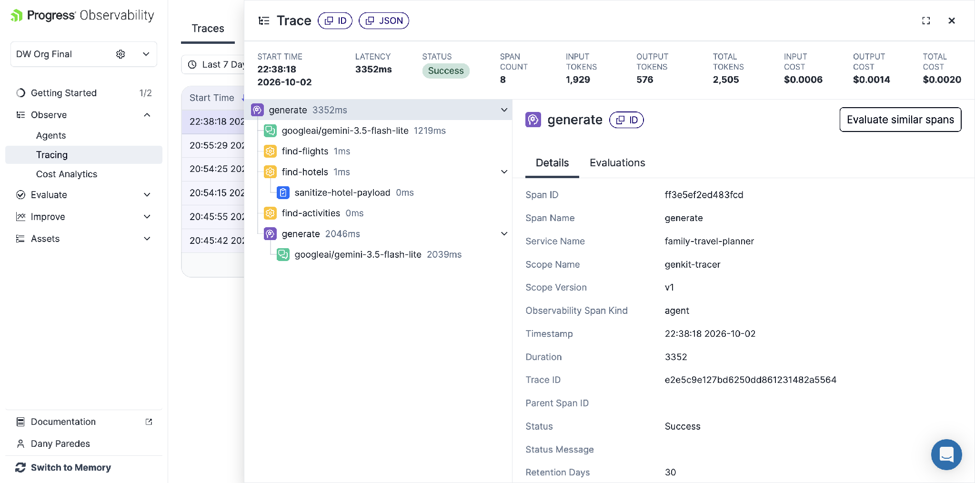Click the find-hotels tool icon
Image resolution: width=975 pixels, height=483 pixels.
tap(270, 172)
